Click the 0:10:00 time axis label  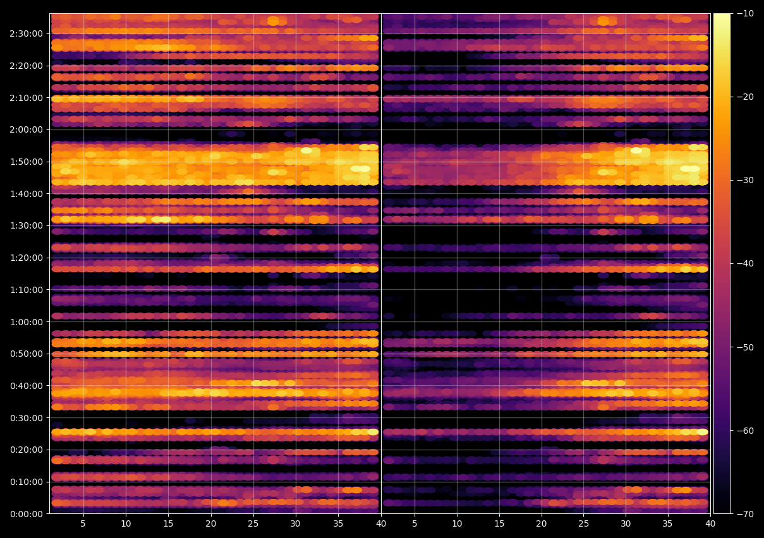pyautogui.click(x=27, y=482)
